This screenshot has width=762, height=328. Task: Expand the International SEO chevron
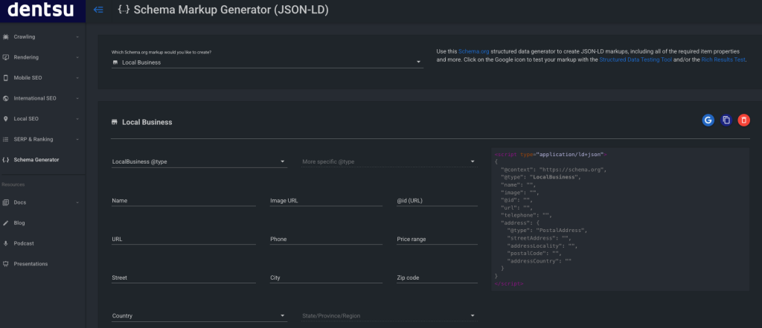pos(77,98)
